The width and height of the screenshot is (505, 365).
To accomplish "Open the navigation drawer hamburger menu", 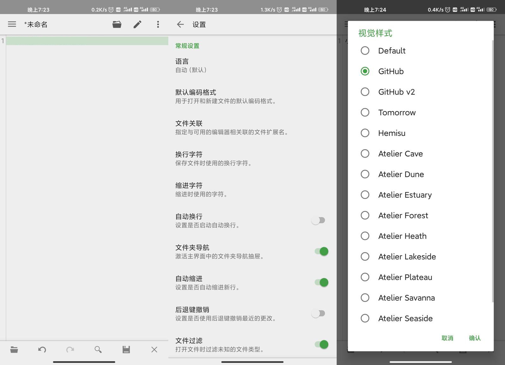I will pyautogui.click(x=12, y=24).
